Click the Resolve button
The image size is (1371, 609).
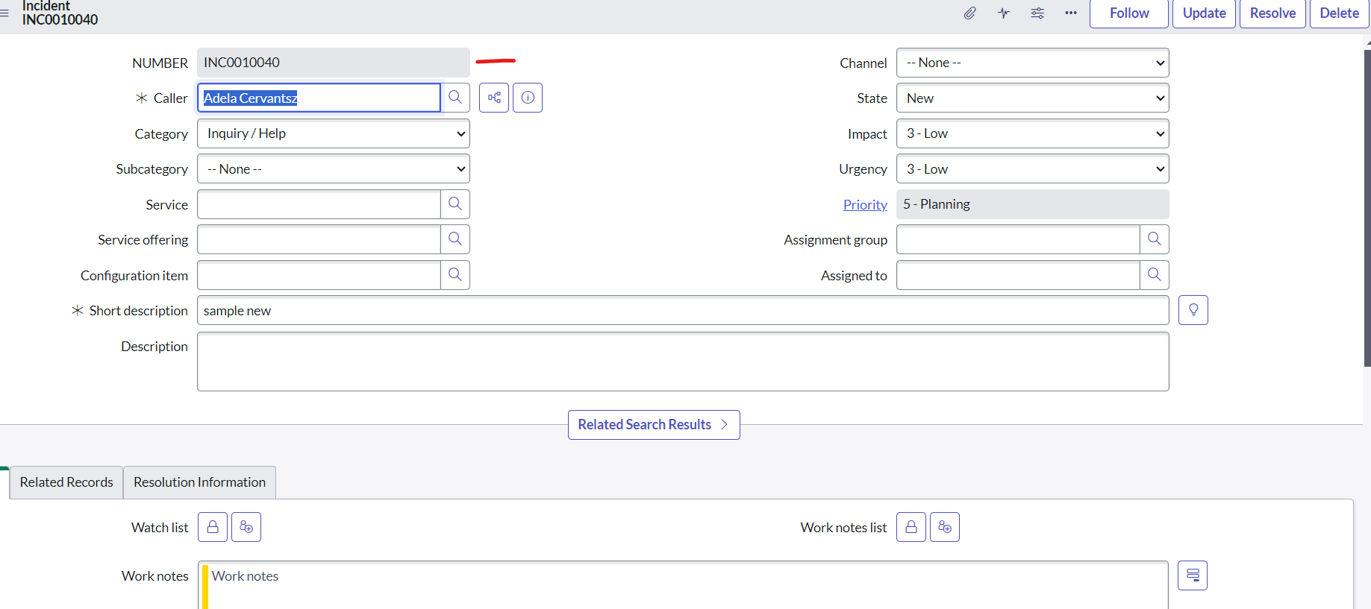coord(1272,13)
